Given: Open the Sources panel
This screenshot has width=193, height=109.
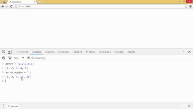Looking at the screenshot, I should point(50,52).
